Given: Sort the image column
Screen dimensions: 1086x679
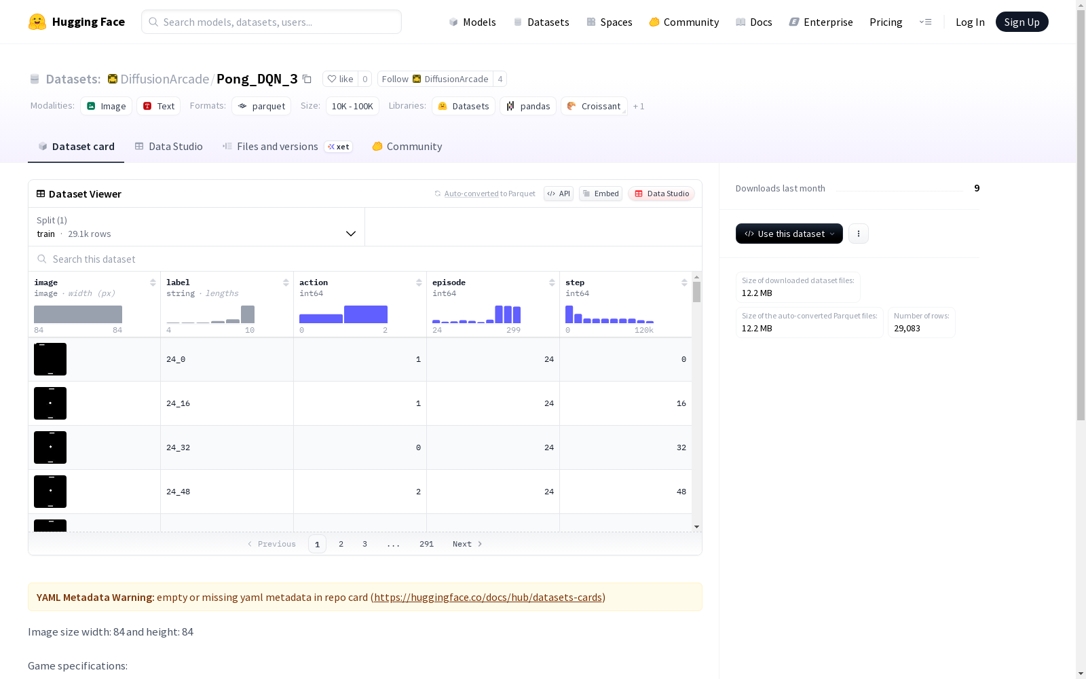Looking at the screenshot, I should click(153, 282).
